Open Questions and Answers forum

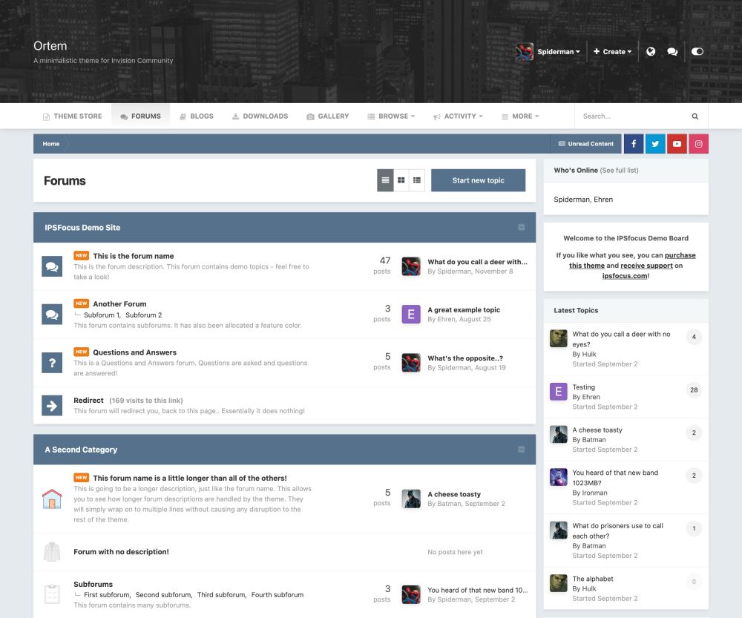[134, 352]
